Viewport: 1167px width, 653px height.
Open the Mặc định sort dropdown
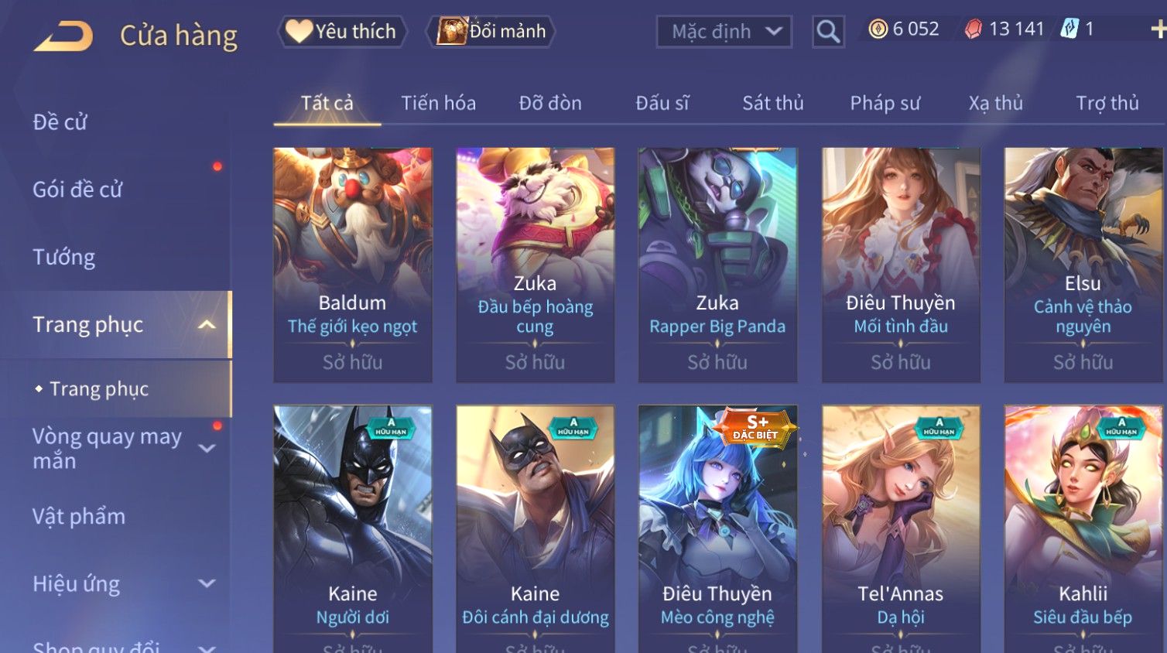[724, 32]
